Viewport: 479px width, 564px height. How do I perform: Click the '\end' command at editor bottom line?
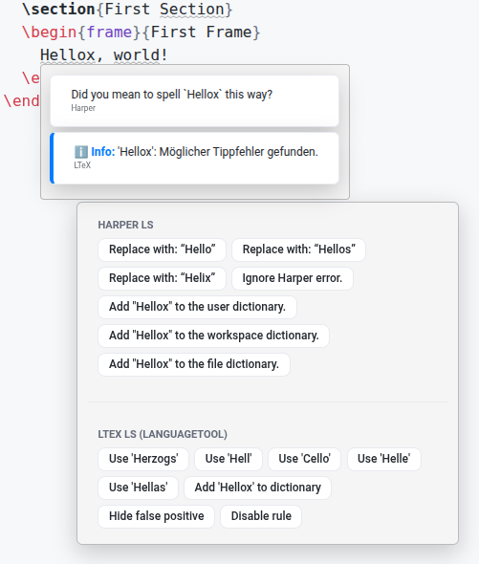tap(22, 100)
